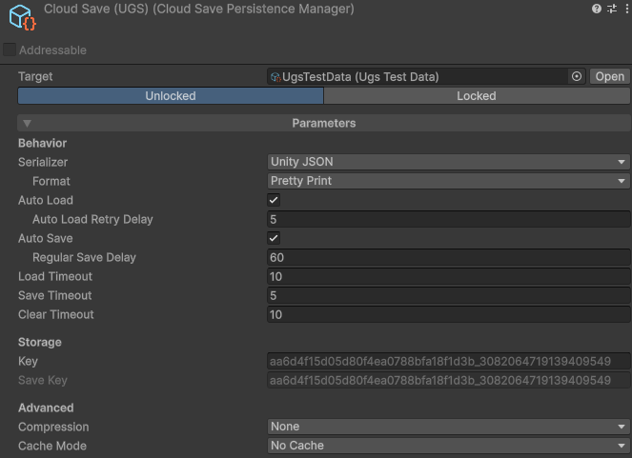Screen dimensions: 632x458
Task: Open the Format dropdown showing Pretty Print
Action: tap(448, 181)
